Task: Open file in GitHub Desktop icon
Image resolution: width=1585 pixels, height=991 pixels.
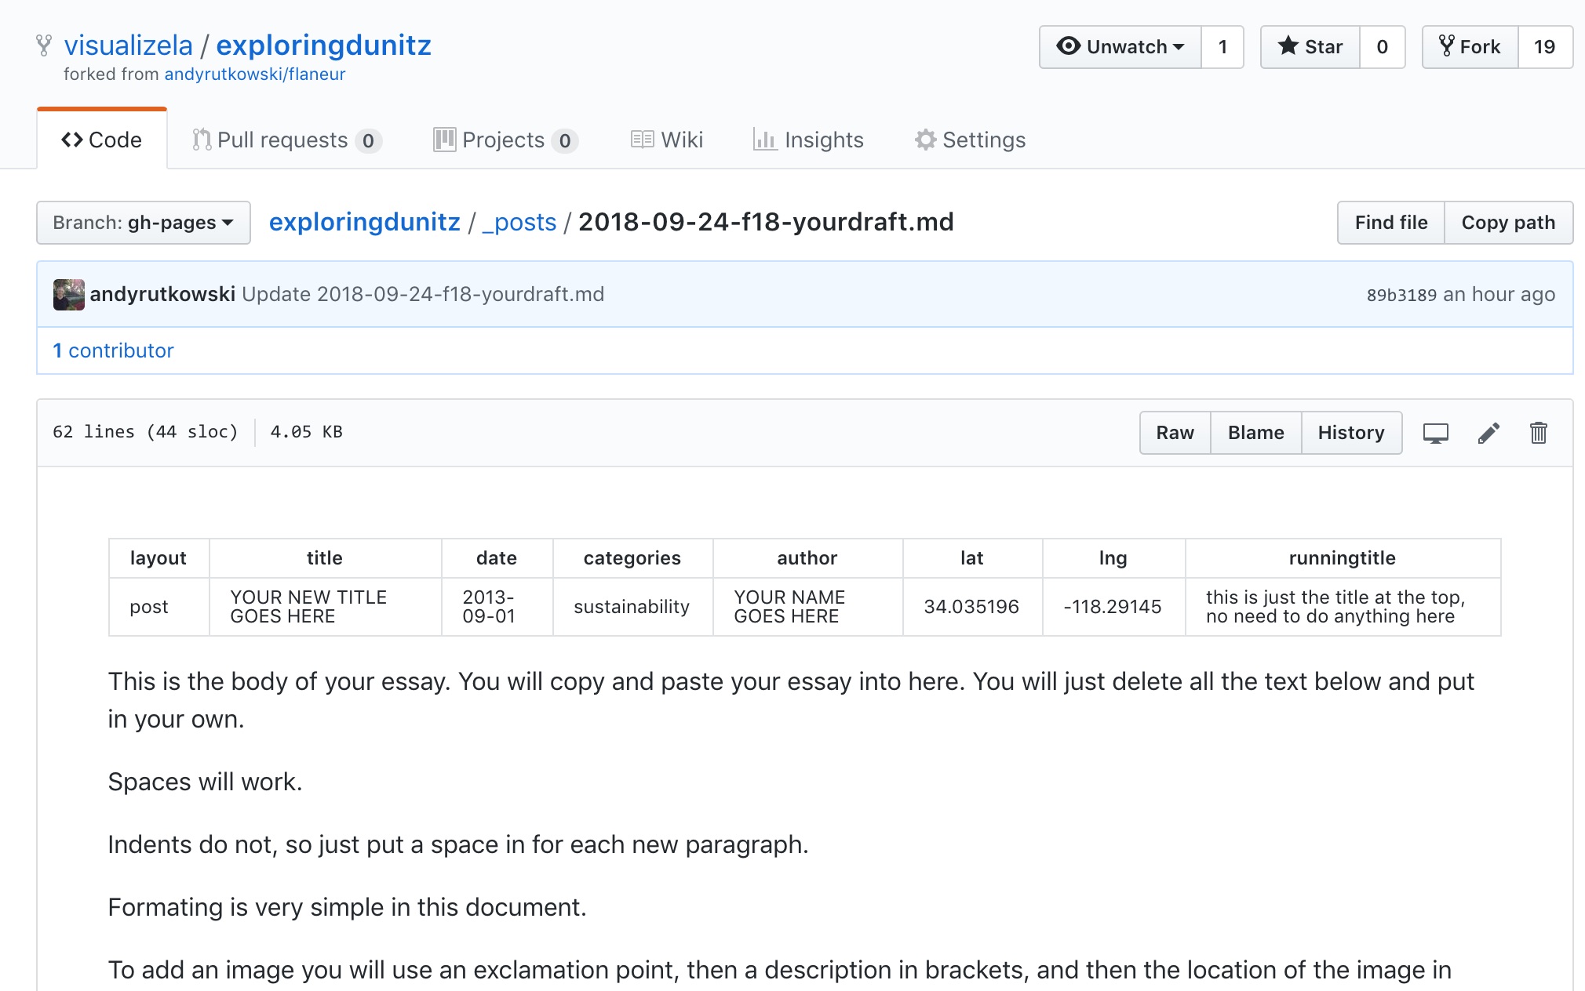Action: point(1435,433)
